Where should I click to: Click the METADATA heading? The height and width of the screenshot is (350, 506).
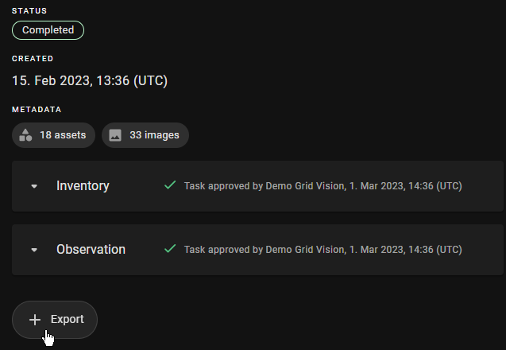[37, 110]
